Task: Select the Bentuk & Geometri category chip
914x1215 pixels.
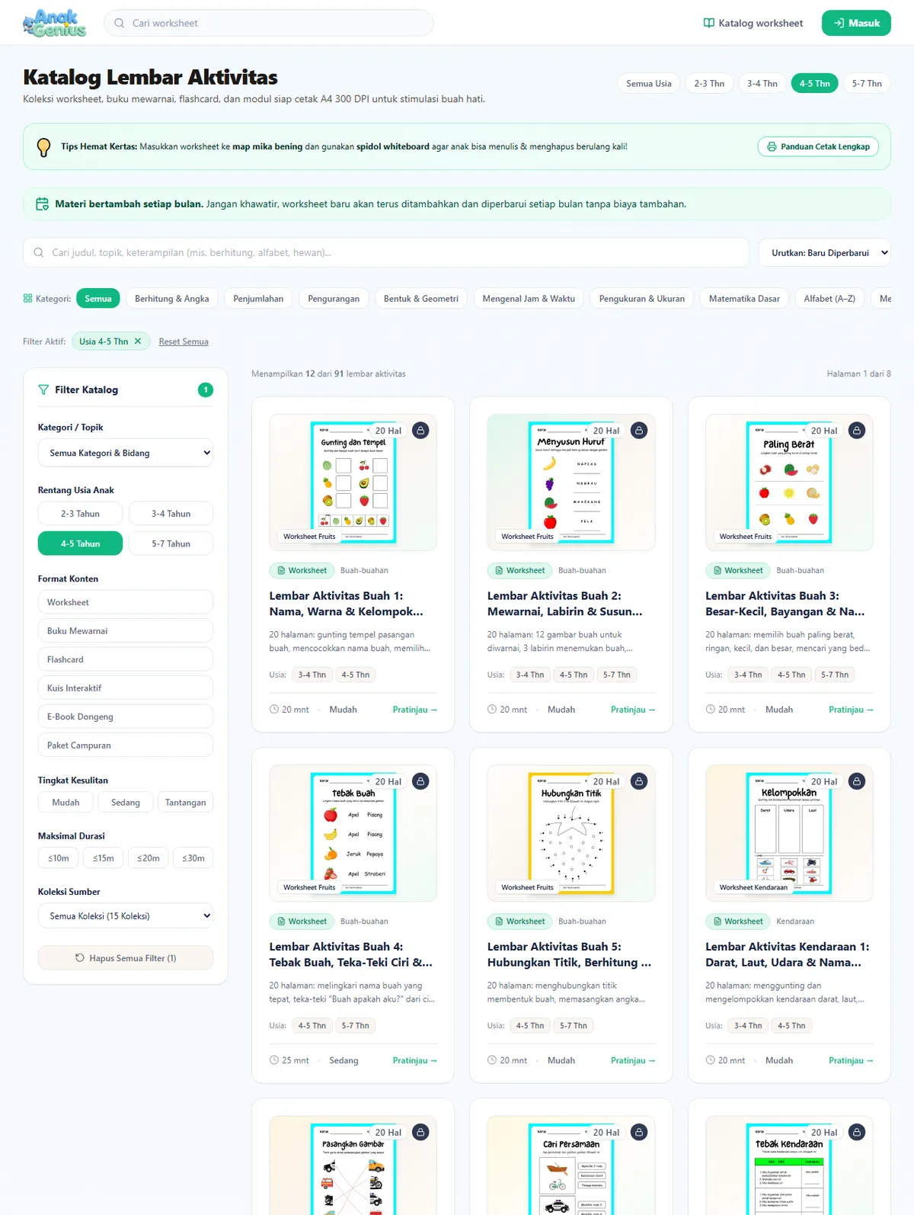Action: tap(421, 299)
